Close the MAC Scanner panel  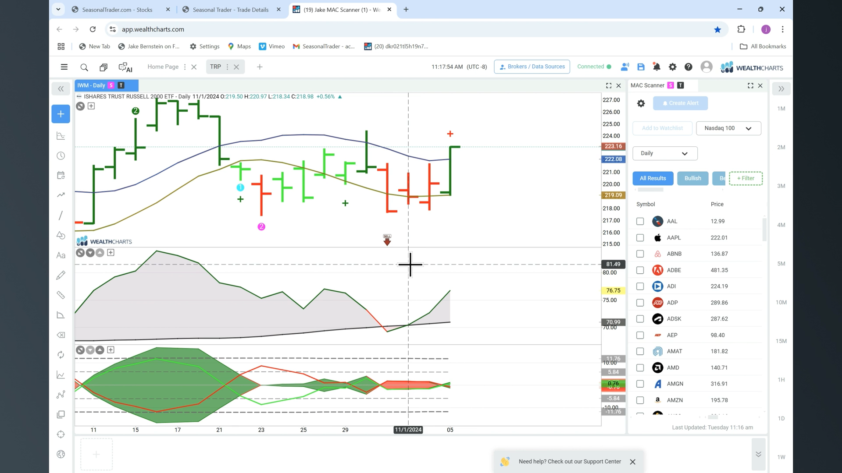pyautogui.click(x=760, y=85)
